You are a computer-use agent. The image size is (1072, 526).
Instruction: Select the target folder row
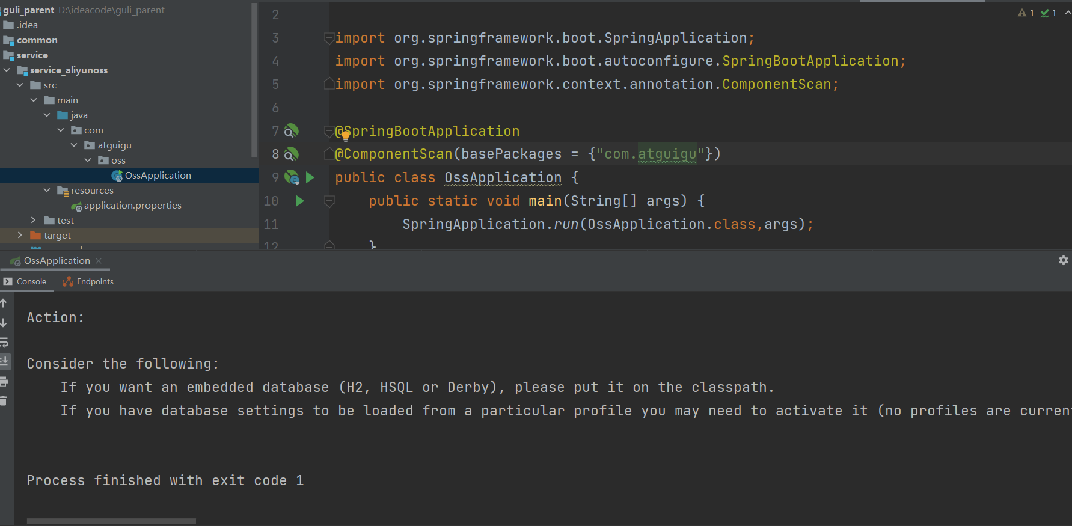tap(129, 235)
